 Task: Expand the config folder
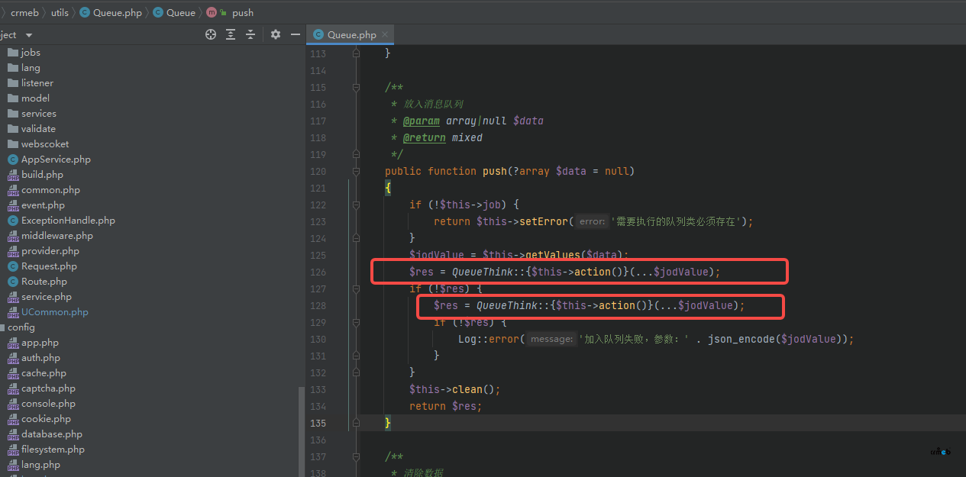21,327
